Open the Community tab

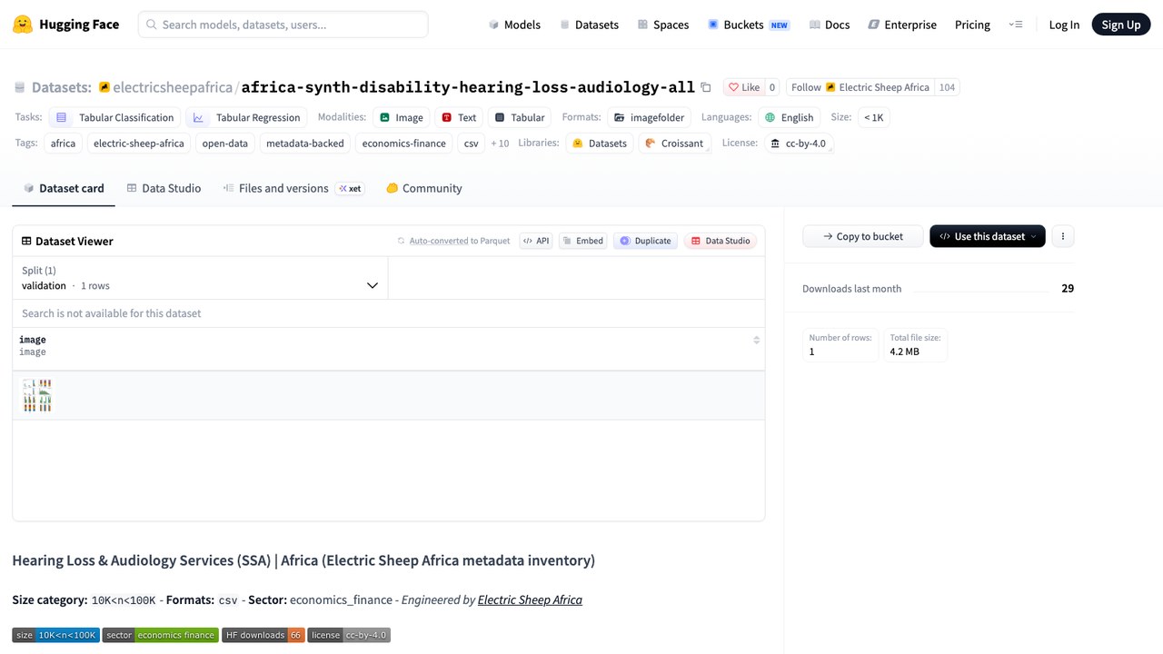click(x=423, y=188)
